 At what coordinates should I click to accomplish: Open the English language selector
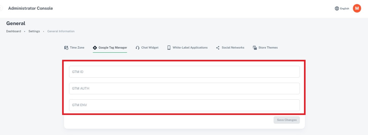click(344, 8)
